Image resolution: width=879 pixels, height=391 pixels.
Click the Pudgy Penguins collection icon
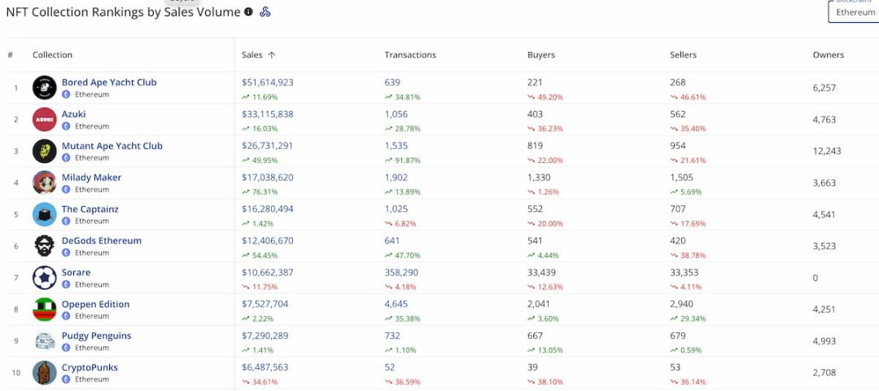pyautogui.click(x=45, y=341)
